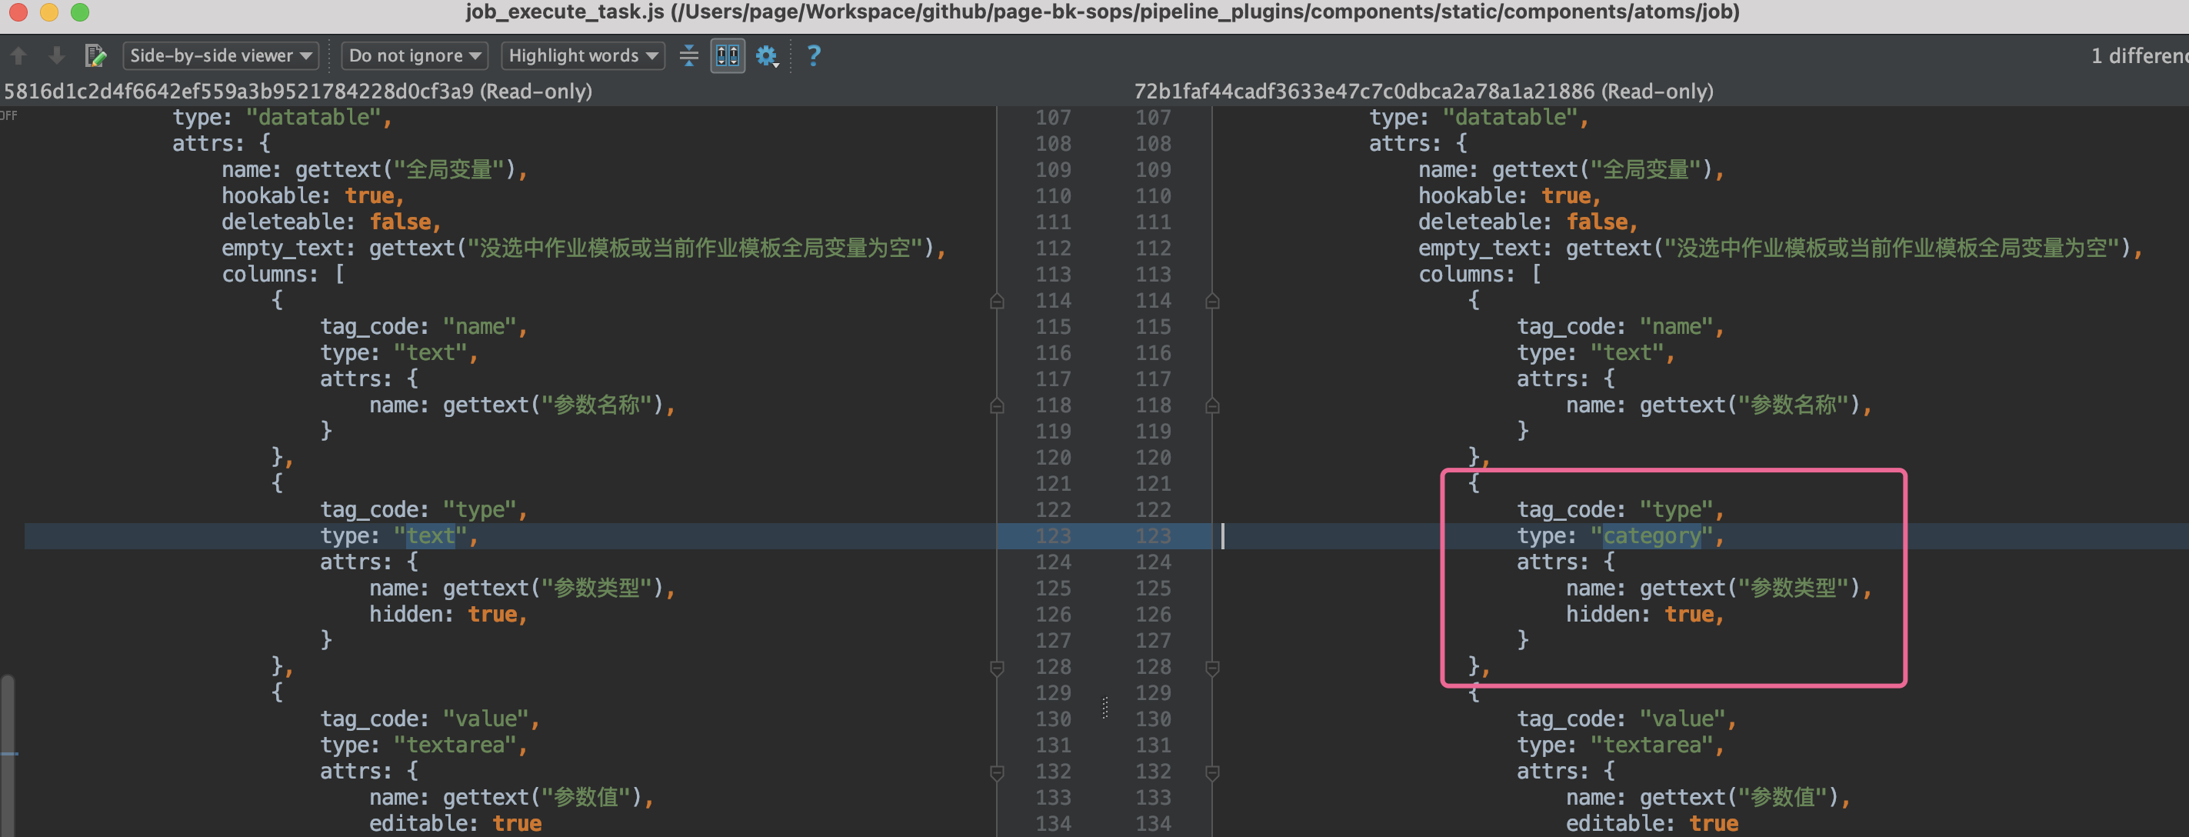Jump to previous difference using up arrow icon

click(18, 55)
